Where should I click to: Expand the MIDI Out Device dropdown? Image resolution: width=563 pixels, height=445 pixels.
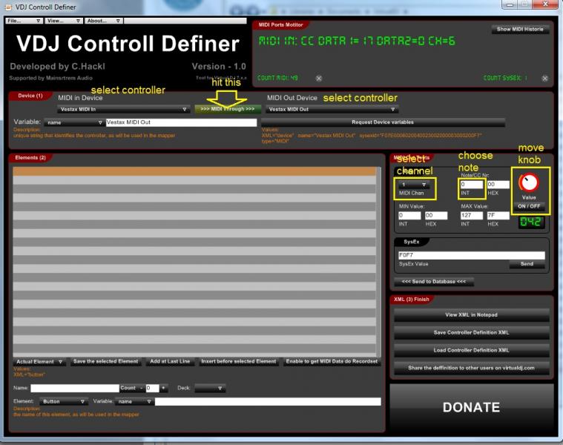point(332,109)
